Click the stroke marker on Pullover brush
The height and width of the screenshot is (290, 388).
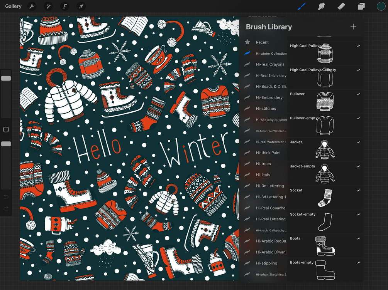tap(358, 94)
